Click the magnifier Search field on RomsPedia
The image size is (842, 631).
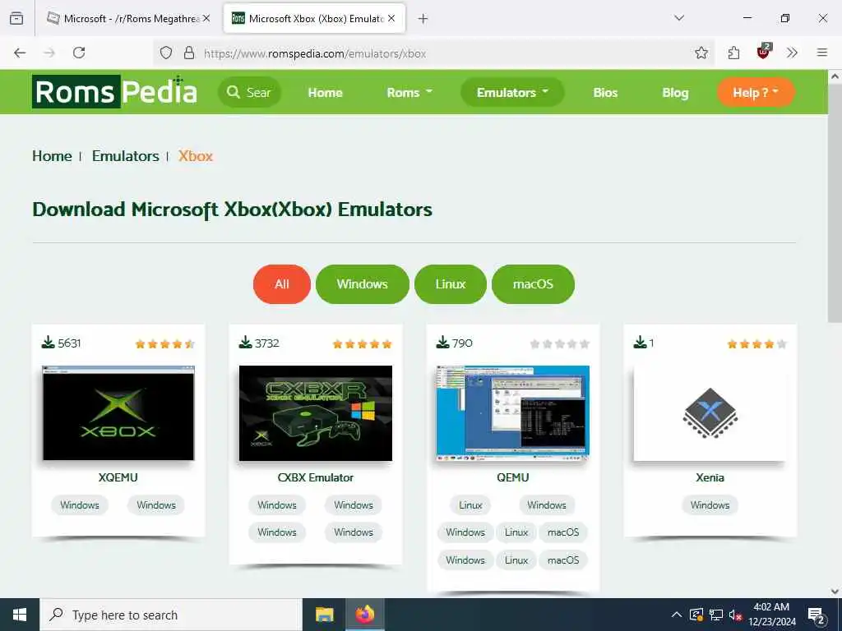pyautogui.click(x=249, y=92)
